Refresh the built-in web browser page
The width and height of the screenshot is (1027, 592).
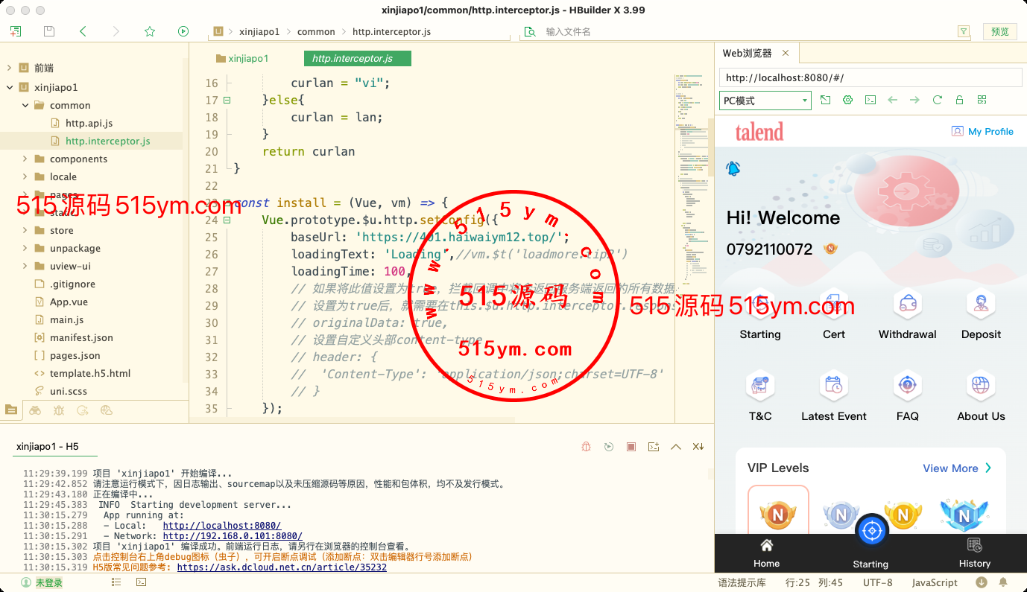click(x=938, y=100)
